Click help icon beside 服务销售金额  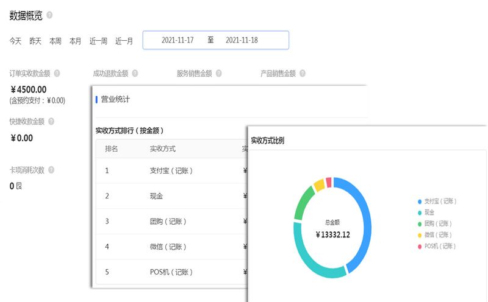coord(219,73)
